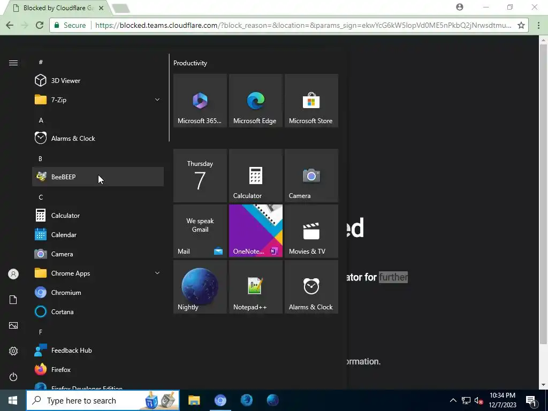Open the Chrome profile avatar button
This screenshot has width=548, height=411.
click(460, 7)
